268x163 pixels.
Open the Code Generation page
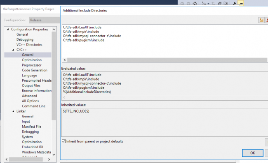[x=35, y=70]
